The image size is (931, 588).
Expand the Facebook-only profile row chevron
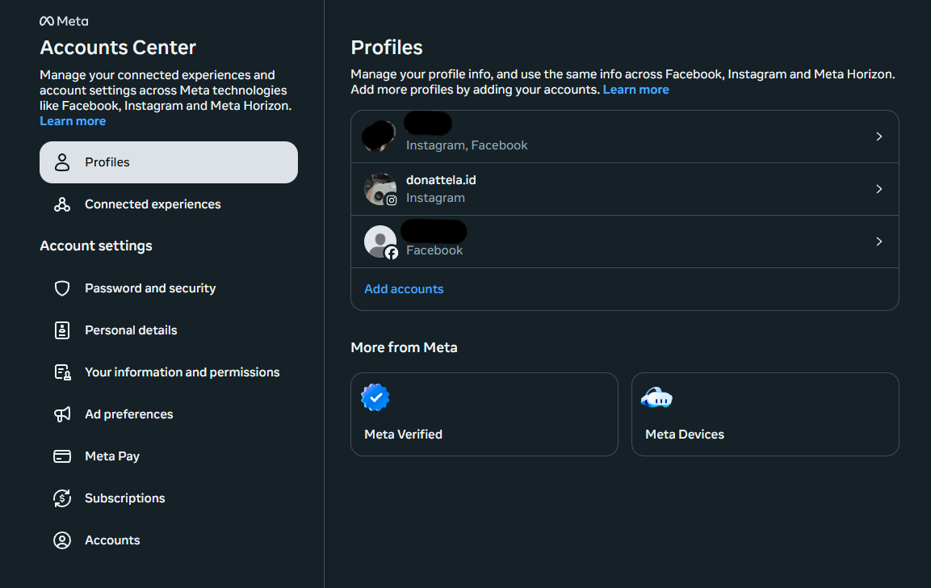coord(879,241)
